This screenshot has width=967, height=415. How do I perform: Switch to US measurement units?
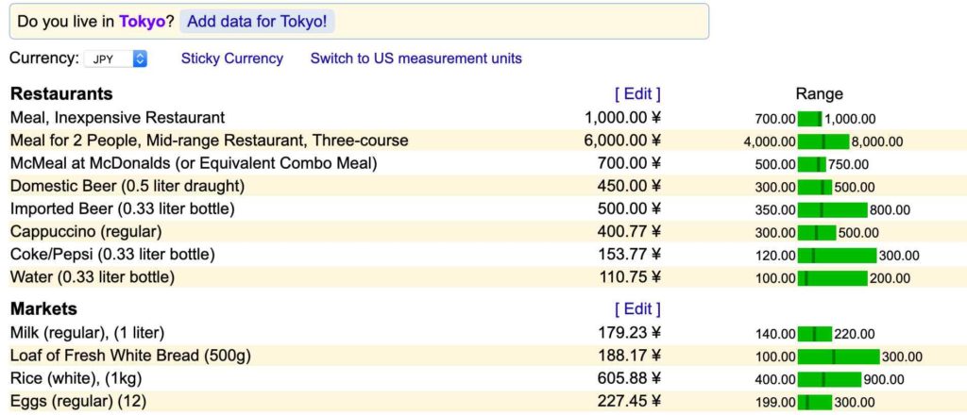[x=416, y=58]
